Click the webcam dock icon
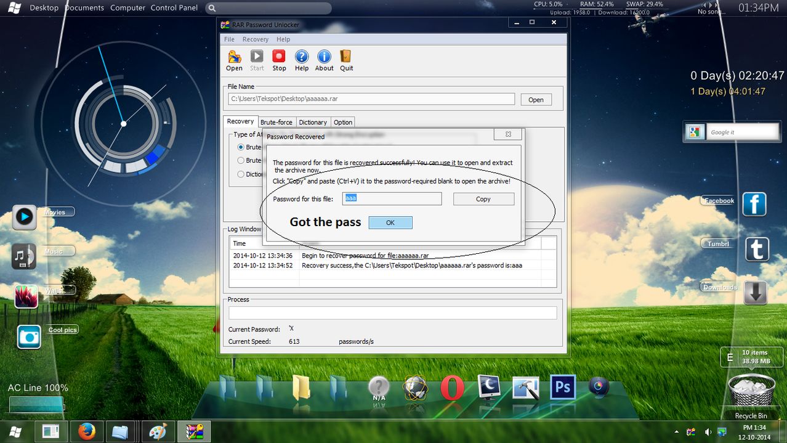Viewport: 787px width, 443px height. coord(598,388)
